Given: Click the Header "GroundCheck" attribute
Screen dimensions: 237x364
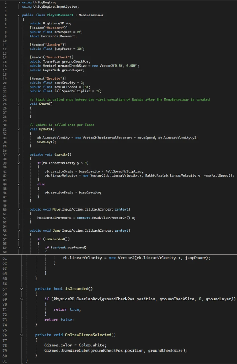Looking at the screenshot, I should click(x=51, y=57).
